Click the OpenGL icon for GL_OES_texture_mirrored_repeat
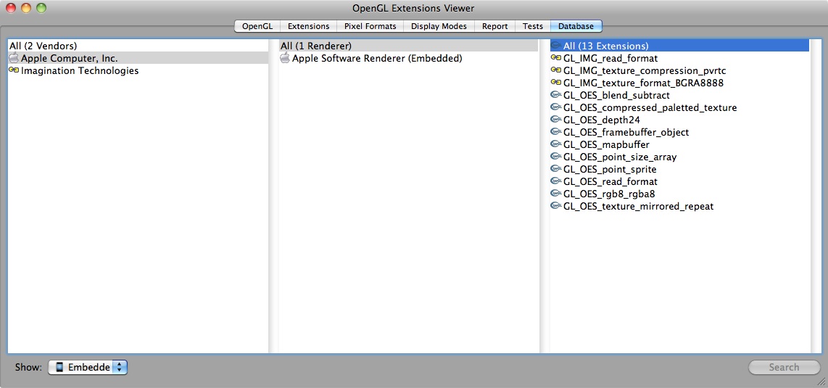The height and width of the screenshot is (388, 828). point(555,206)
